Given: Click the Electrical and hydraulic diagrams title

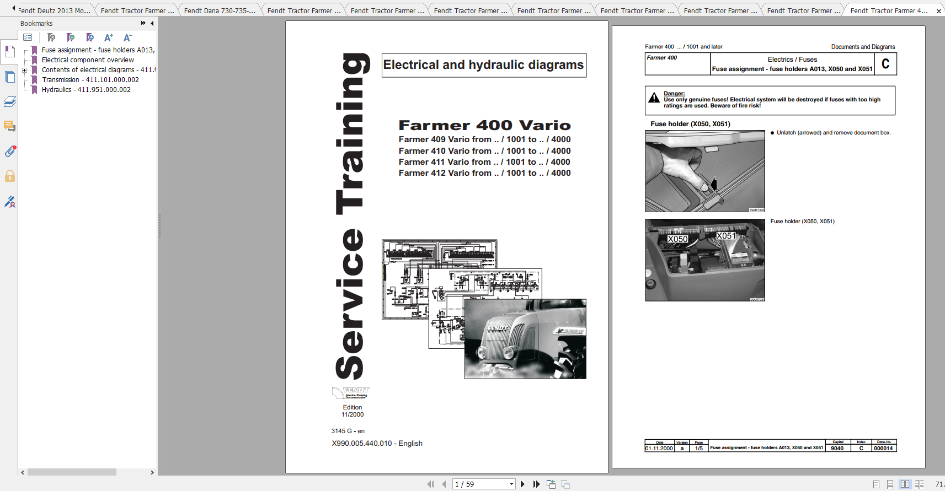Looking at the screenshot, I should tap(483, 65).
